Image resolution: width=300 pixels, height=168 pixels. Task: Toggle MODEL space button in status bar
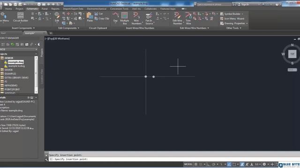click(x=188, y=164)
